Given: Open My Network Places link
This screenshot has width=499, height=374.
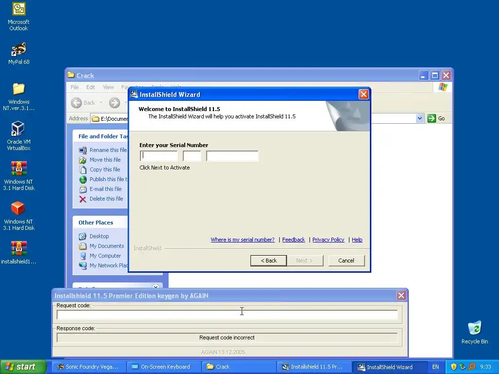Looking at the screenshot, I should coord(103,265).
